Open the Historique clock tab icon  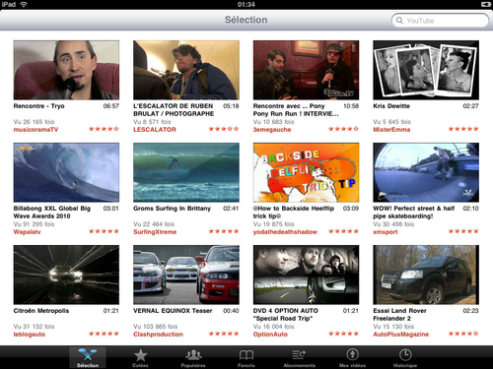pos(405,354)
